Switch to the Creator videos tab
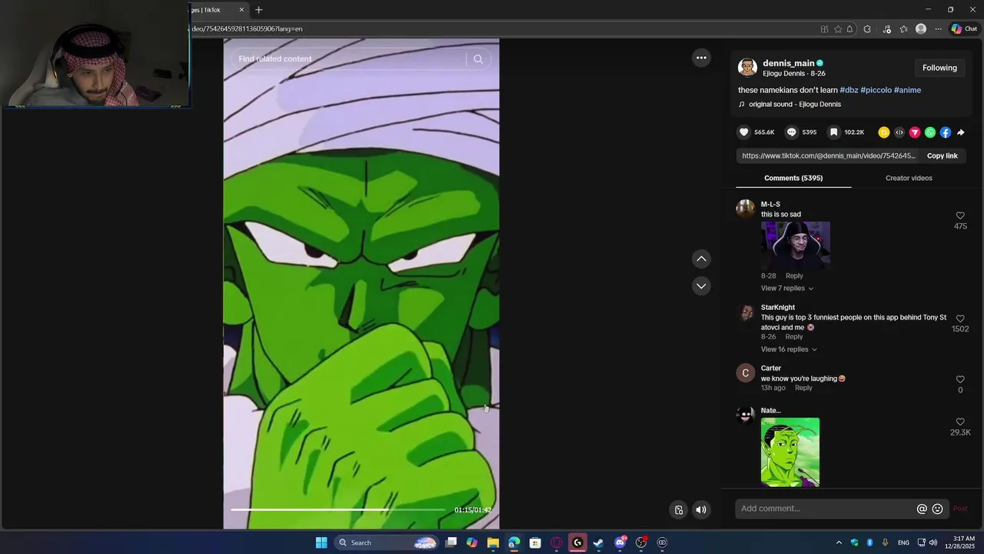Image resolution: width=984 pixels, height=554 pixels. [x=909, y=179]
